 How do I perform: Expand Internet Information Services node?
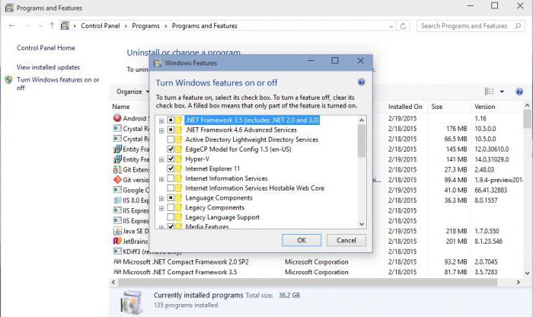coord(161,178)
